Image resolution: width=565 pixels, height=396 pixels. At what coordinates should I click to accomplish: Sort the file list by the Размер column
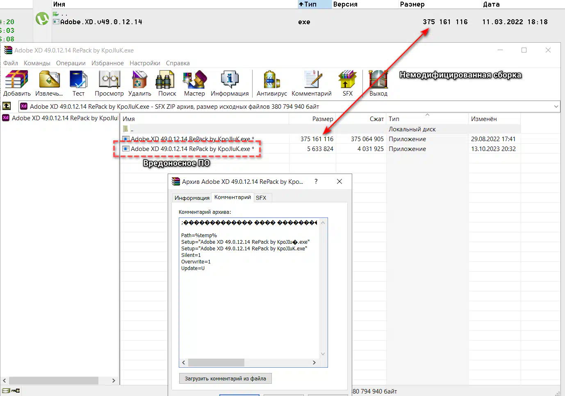(312, 119)
